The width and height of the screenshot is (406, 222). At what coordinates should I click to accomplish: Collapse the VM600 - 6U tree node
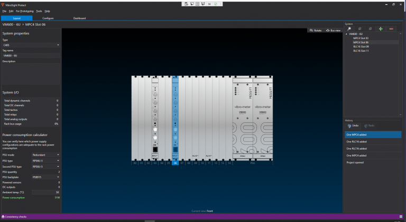pyautogui.click(x=347, y=34)
